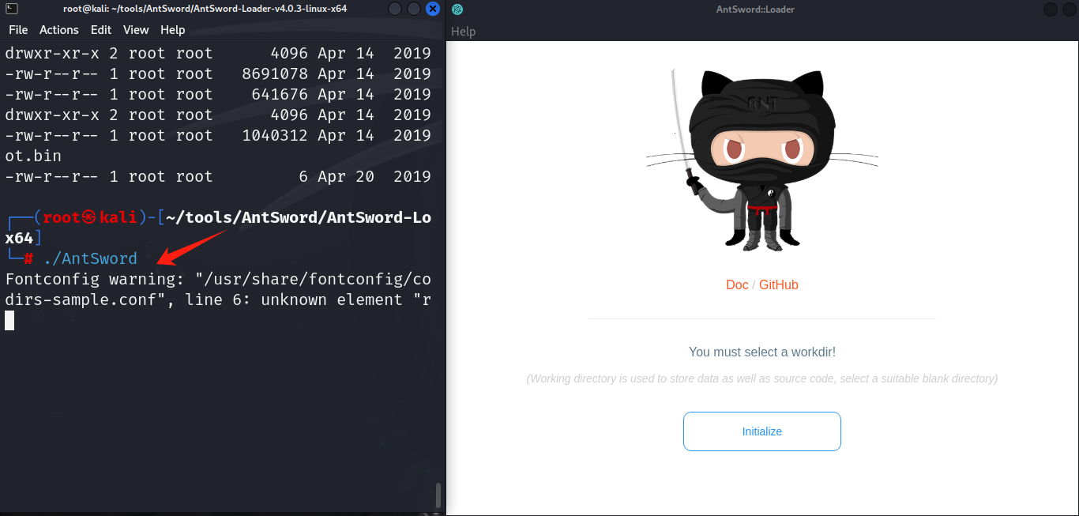1079x516 pixels.
Task: Open the terminal File menu
Action: coord(18,29)
